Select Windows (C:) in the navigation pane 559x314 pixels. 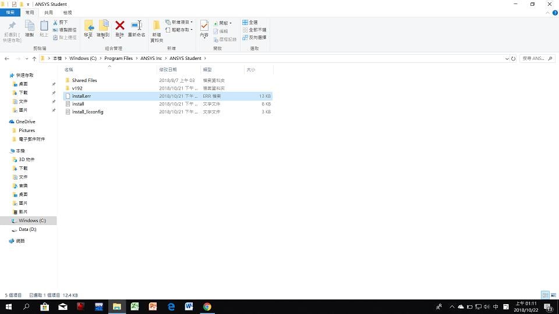click(x=29, y=221)
